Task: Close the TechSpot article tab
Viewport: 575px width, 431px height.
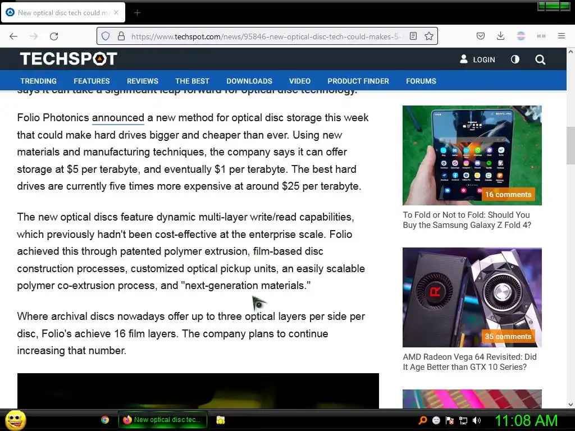Action: (116, 12)
